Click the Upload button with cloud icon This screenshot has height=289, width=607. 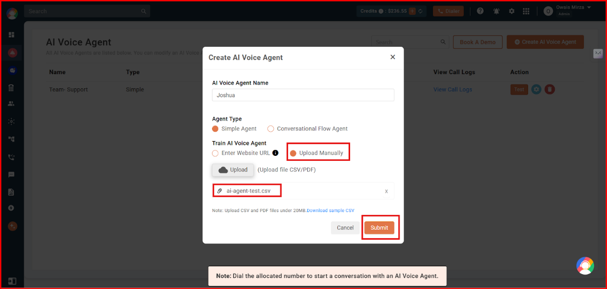(233, 170)
